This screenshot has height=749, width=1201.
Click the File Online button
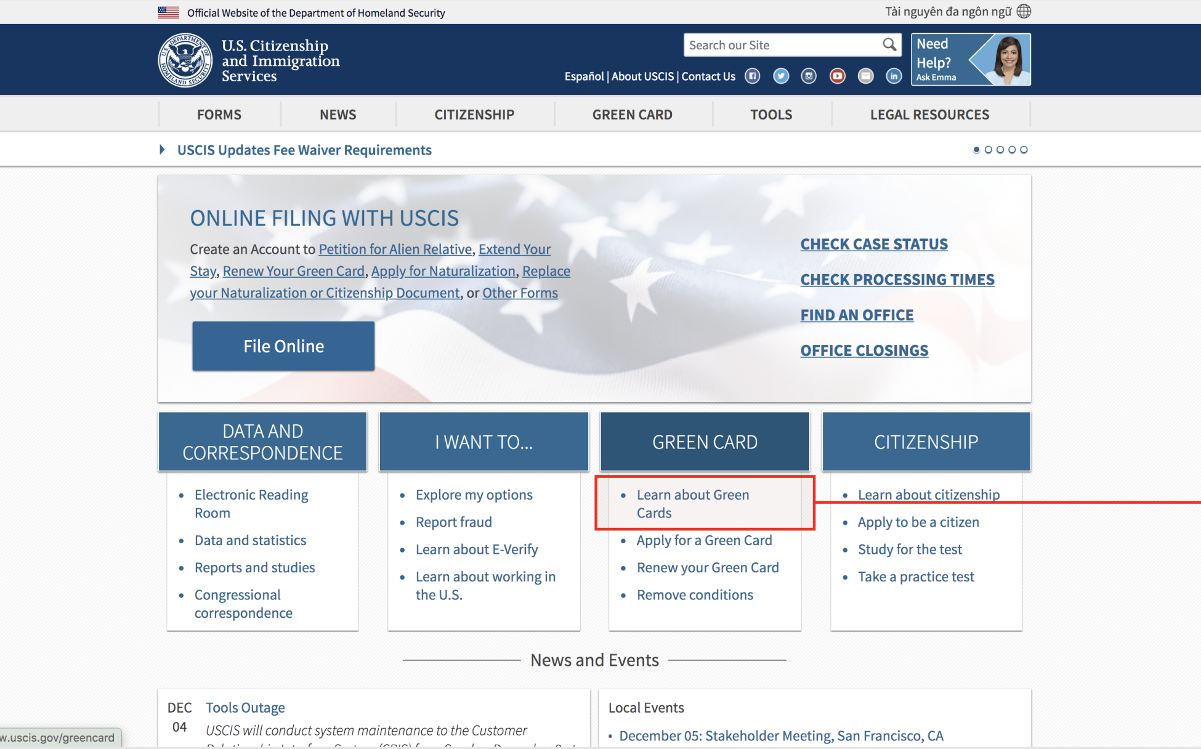(x=283, y=346)
